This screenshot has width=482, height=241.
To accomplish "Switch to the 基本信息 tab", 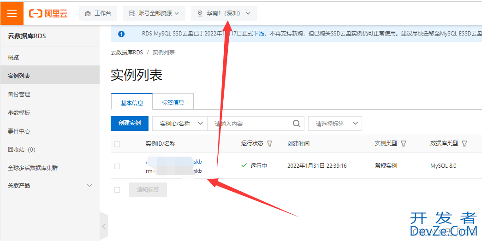I will 132,103.
